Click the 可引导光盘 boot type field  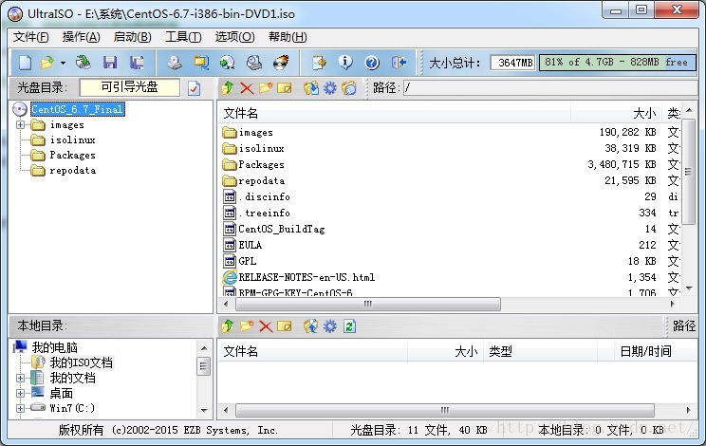pyautogui.click(x=129, y=87)
